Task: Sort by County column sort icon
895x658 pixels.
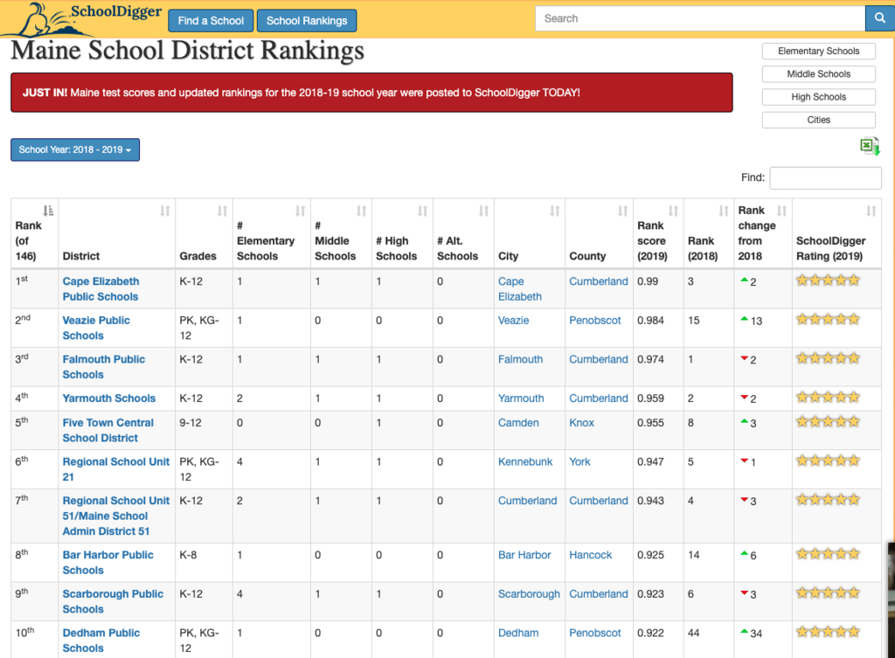Action: (x=622, y=211)
